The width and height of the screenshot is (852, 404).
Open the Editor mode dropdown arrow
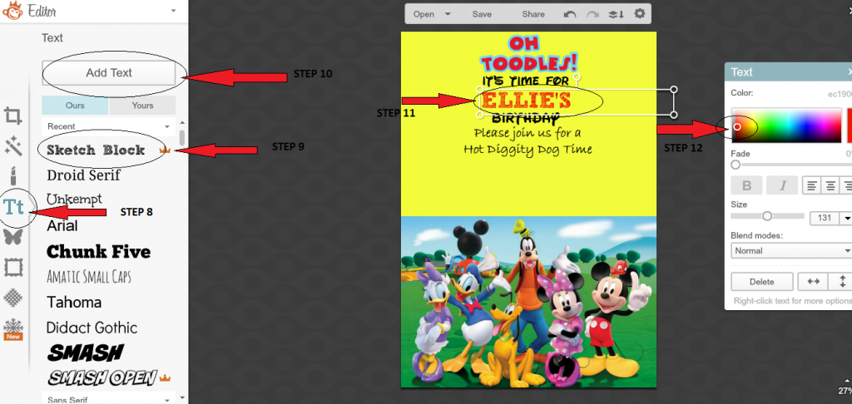(x=173, y=10)
